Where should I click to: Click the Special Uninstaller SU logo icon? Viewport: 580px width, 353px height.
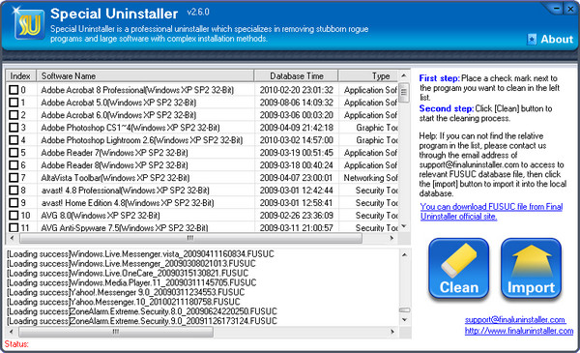(x=30, y=24)
